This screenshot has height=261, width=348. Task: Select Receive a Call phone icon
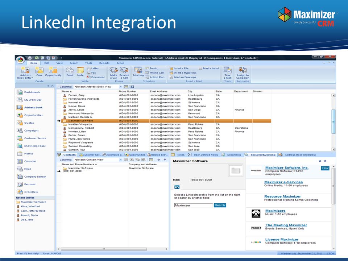coord(124,73)
